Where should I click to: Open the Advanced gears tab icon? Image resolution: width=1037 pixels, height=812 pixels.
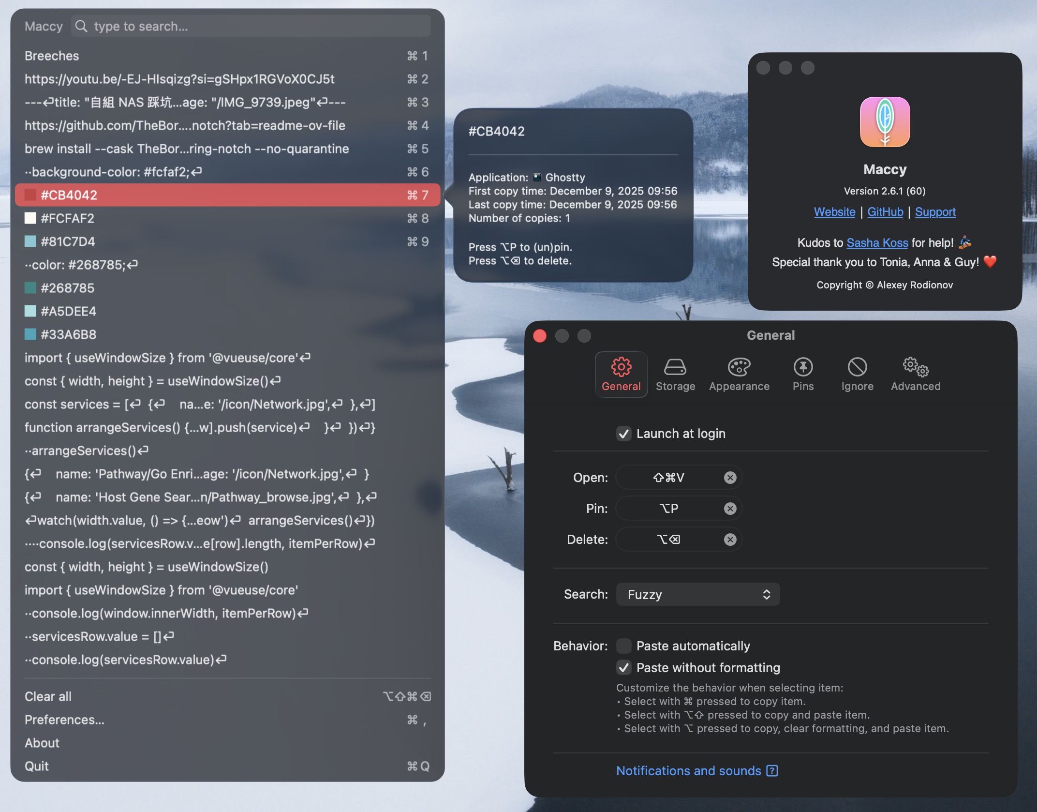pyautogui.click(x=915, y=367)
